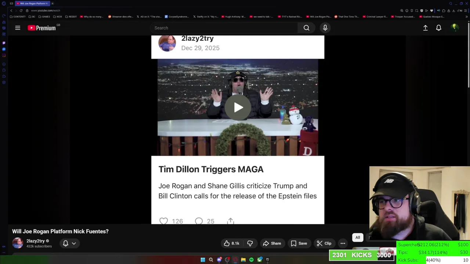Click the Share button
This screenshot has height=264, width=470.
click(272, 243)
